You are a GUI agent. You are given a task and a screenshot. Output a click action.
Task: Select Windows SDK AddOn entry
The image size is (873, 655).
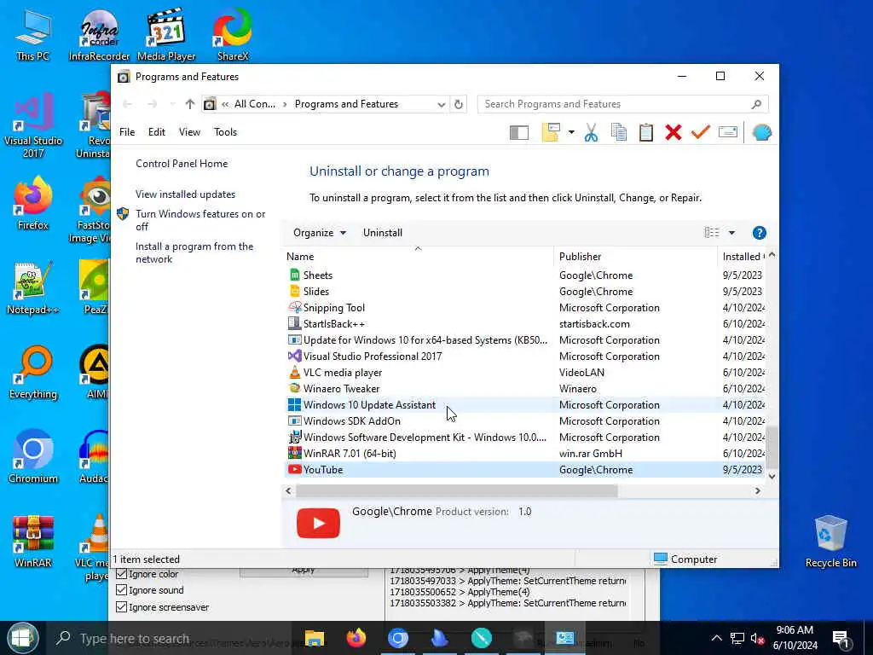[x=524, y=421]
